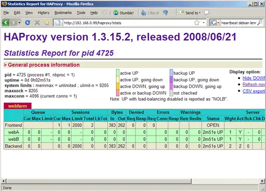Click the Hide 'DOWN' servers link
The height and width of the screenshot is (192, 266).
point(253,78)
